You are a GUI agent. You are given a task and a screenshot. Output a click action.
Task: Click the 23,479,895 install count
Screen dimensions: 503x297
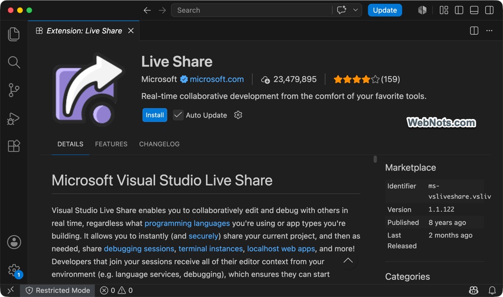point(289,79)
